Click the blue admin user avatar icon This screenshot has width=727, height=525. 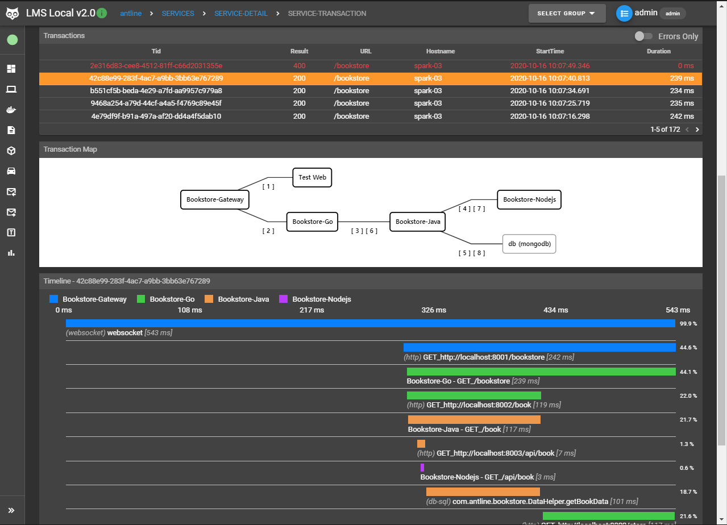624,13
